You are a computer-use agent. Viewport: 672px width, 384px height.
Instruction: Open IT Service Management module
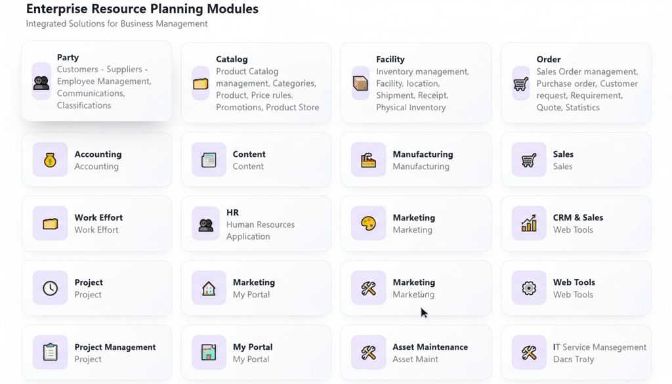[x=599, y=347]
